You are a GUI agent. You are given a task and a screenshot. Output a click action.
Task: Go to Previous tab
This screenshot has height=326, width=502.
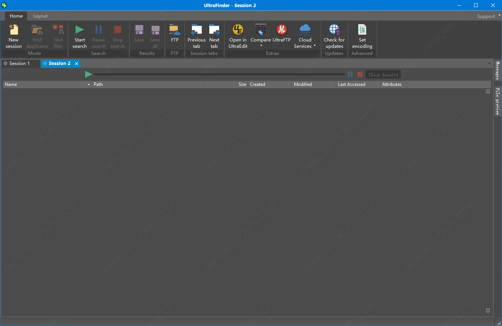pos(196,36)
